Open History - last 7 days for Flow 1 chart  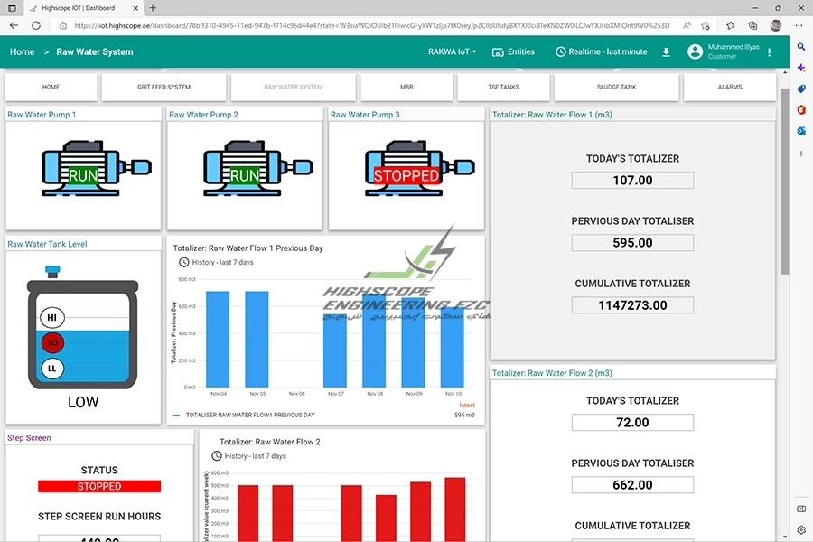(x=216, y=263)
